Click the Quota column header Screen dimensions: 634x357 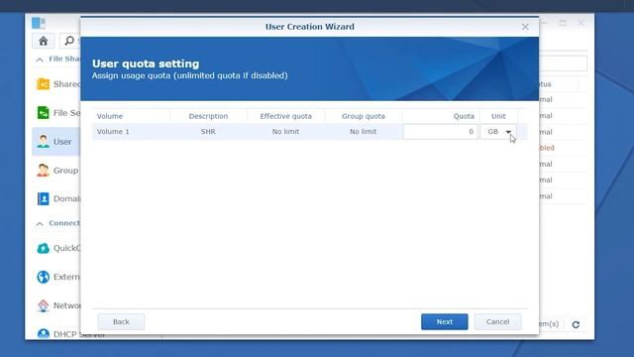[441, 116]
